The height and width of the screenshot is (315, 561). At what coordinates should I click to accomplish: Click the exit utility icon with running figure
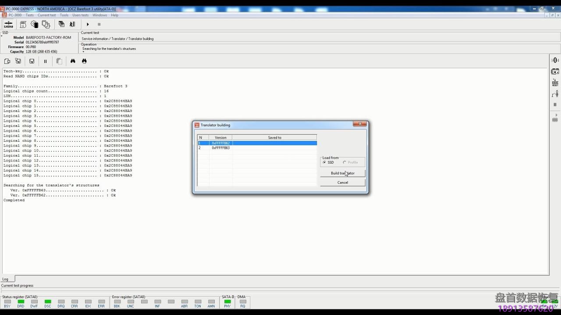(x=72, y=24)
